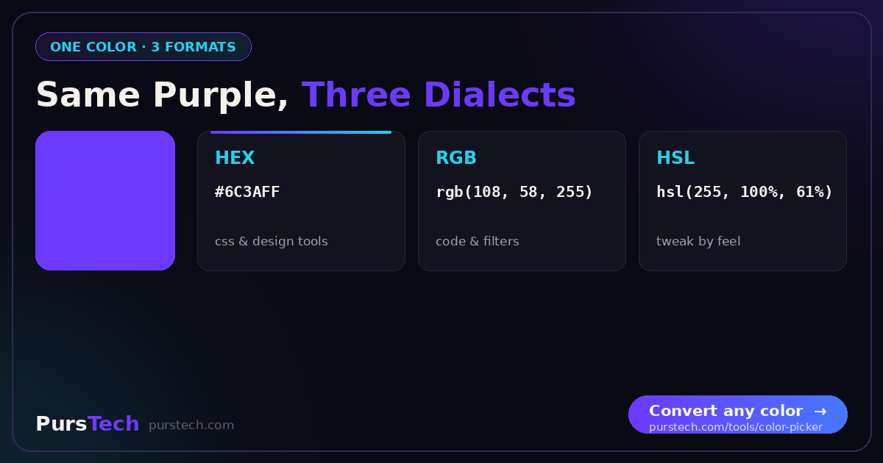Select the HEX card heading

pyautogui.click(x=235, y=158)
